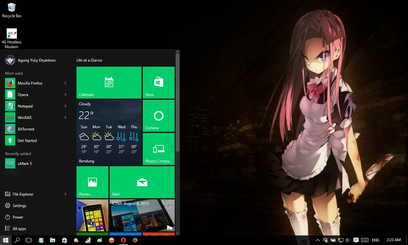Open the Calendar tile

[109, 83]
